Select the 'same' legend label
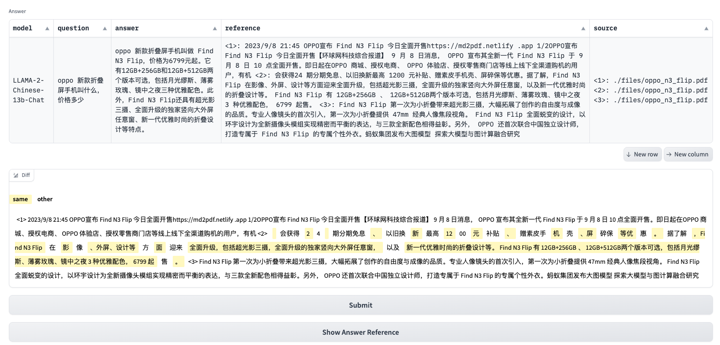Viewport: 720px width, 345px height. 20,199
